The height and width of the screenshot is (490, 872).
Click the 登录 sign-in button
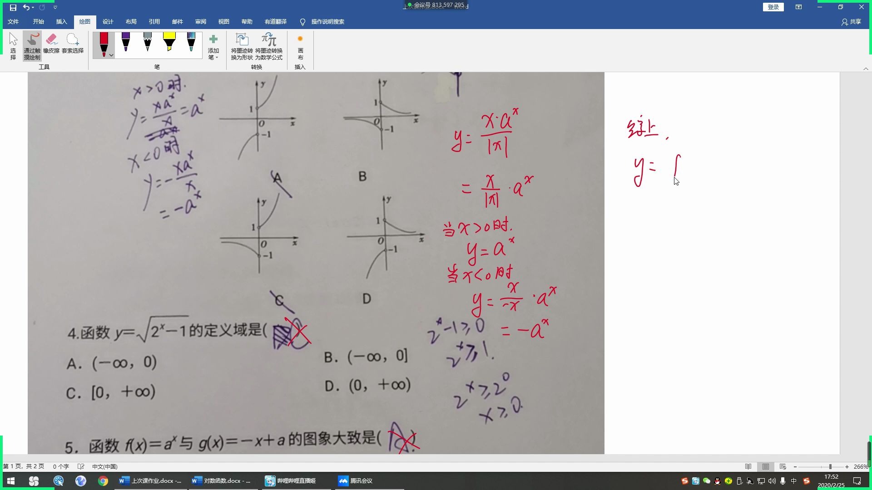point(773,7)
